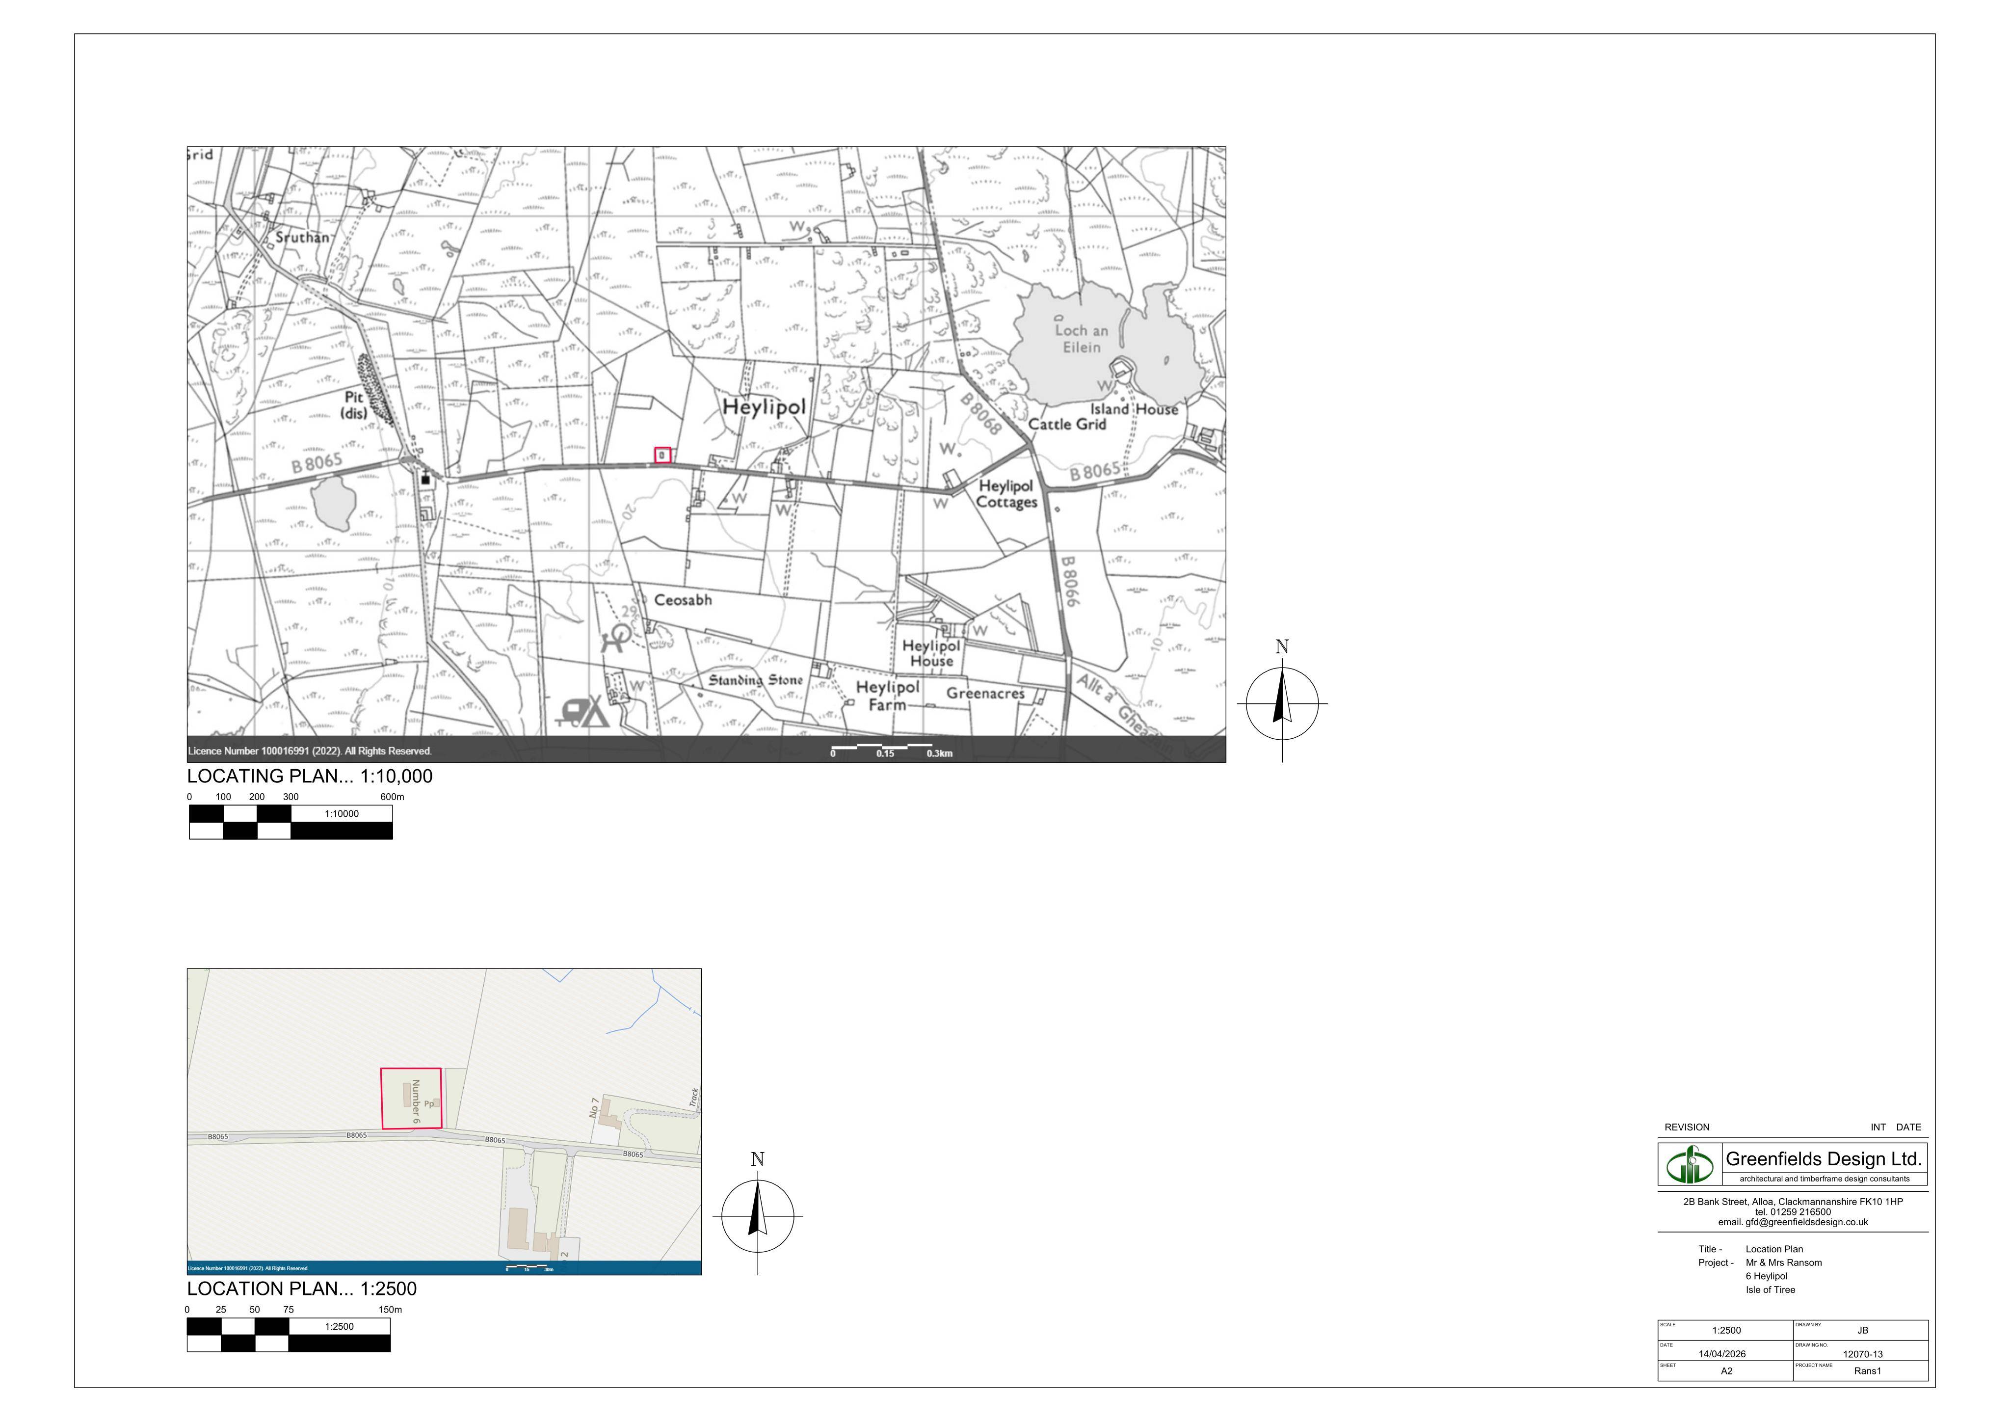Image resolution: width=2010 pixels, height=1422 pixels.
Task: Click the north arrow beside the 1:2500 location plan
Action: point(757,1215)
